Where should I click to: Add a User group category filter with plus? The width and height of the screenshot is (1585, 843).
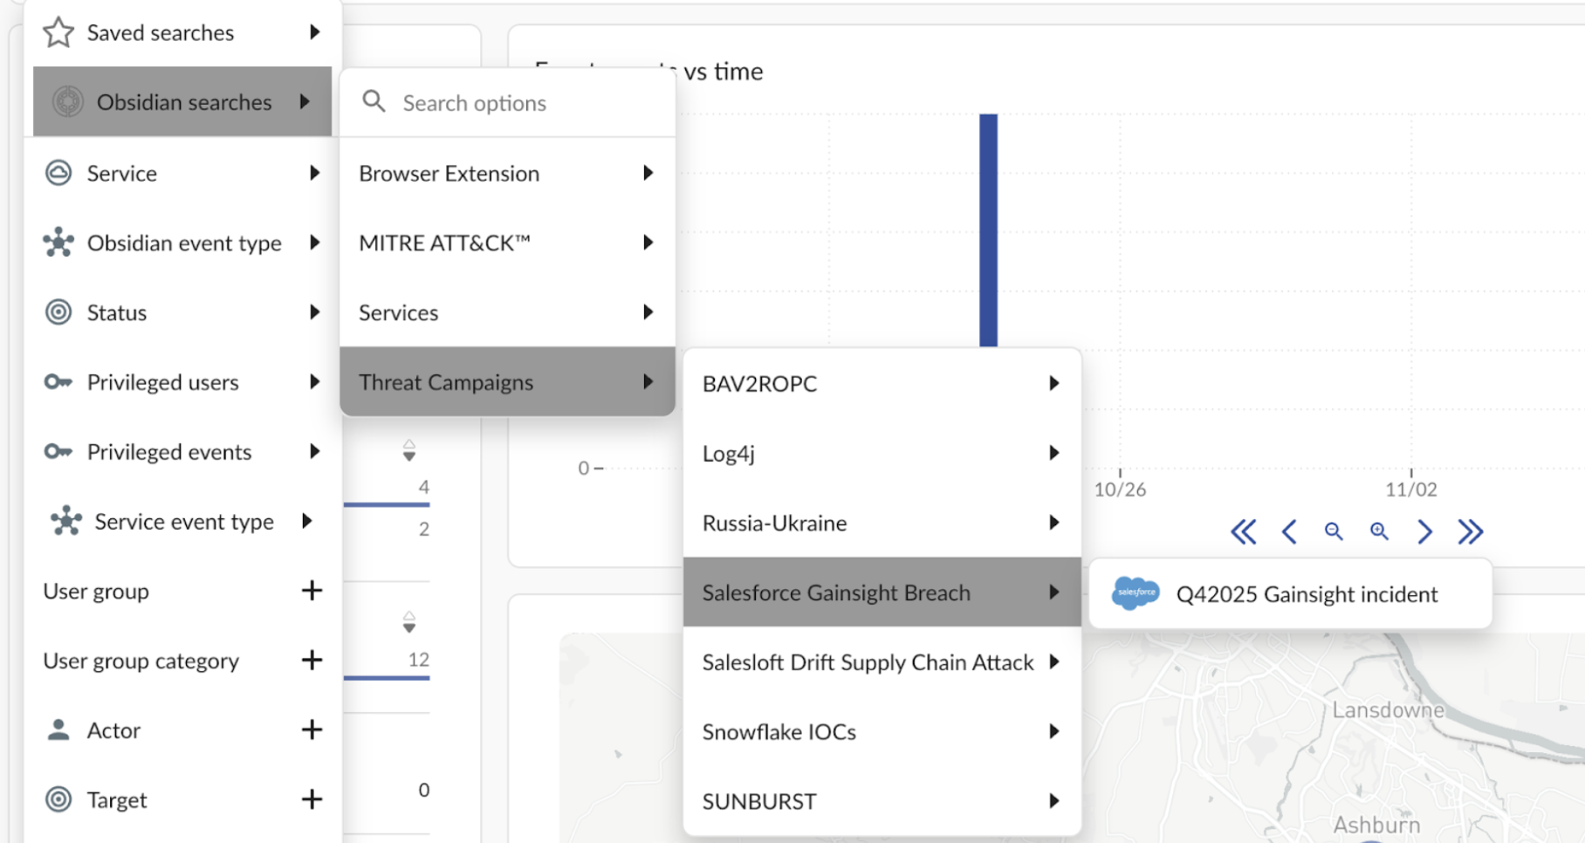click(312, 660)
